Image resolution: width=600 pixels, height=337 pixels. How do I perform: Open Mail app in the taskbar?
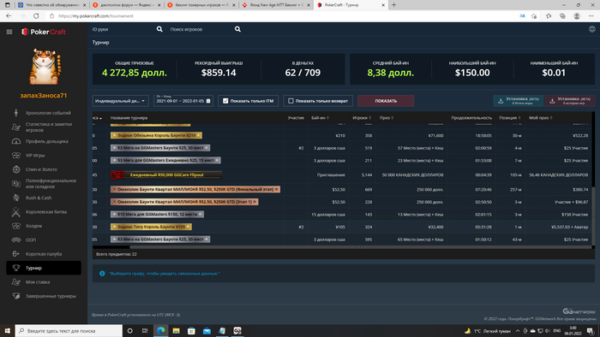tap(207, 330)
